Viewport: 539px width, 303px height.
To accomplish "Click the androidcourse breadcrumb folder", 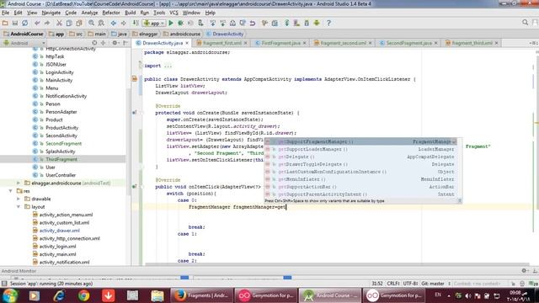I will [x=182, y=34].
